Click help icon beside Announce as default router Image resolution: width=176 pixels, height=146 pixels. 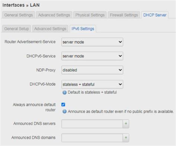point(65,112)
